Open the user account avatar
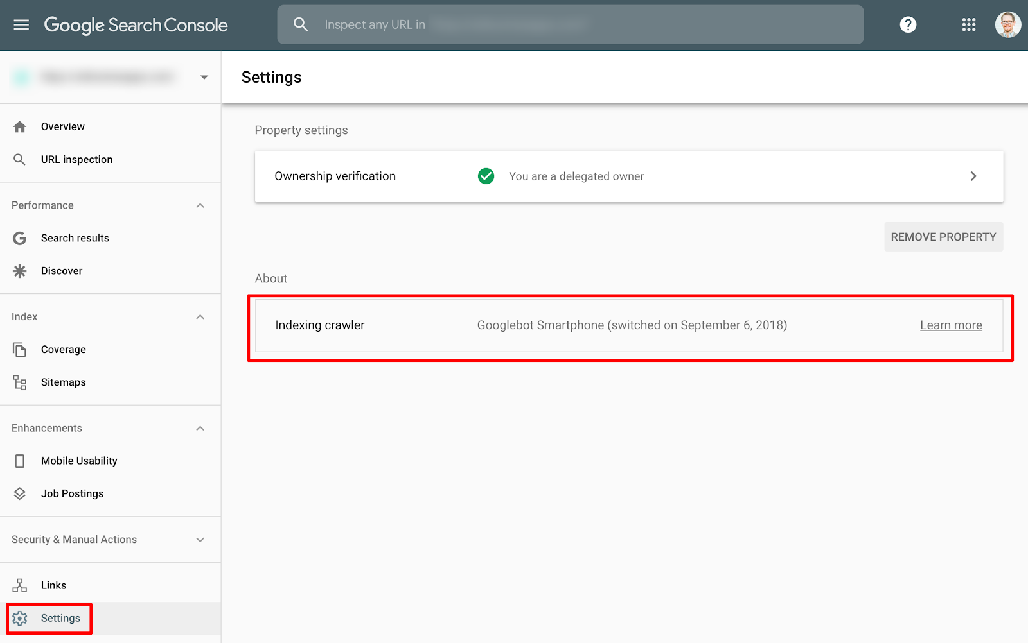This screenshot has height=643, width=1028. tap(1007, 24)
